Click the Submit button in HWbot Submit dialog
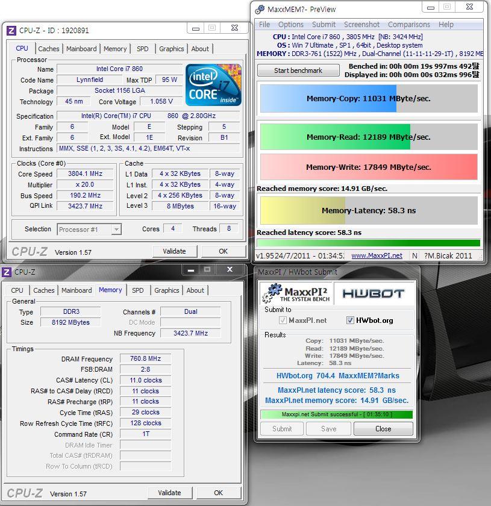 [x=282, y=428]
